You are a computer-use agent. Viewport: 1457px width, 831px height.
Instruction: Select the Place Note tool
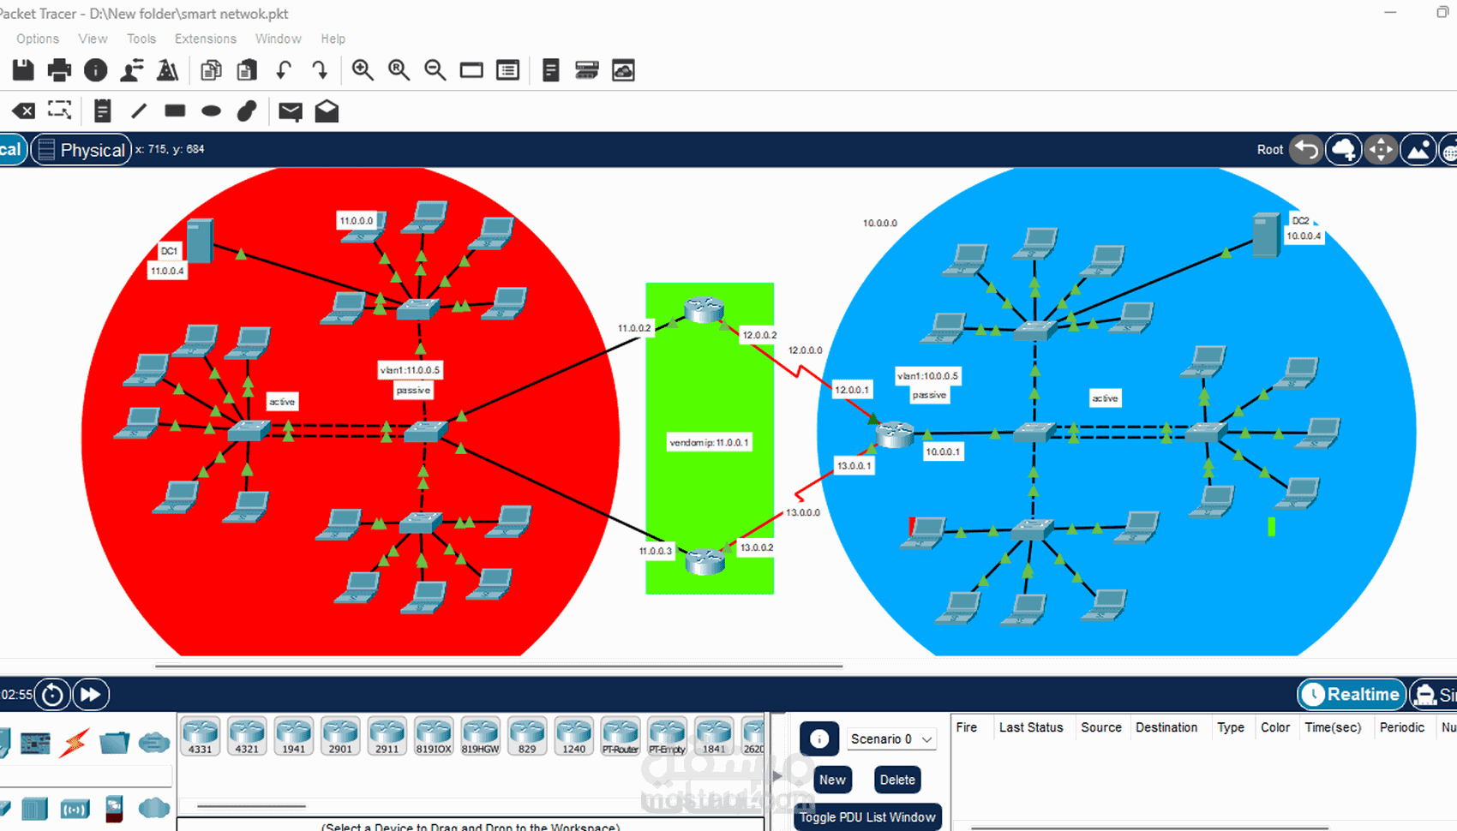[x=102, y=111]
